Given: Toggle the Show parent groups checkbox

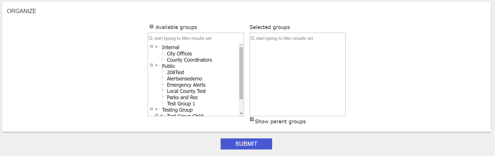Looking at the screenshot, I should pyautogui.click(x=252, y=119).
